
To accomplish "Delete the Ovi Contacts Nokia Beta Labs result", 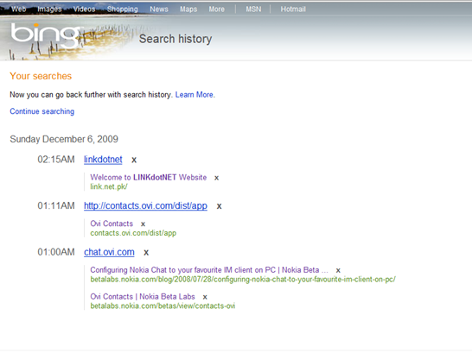I will tap(205, 297).
